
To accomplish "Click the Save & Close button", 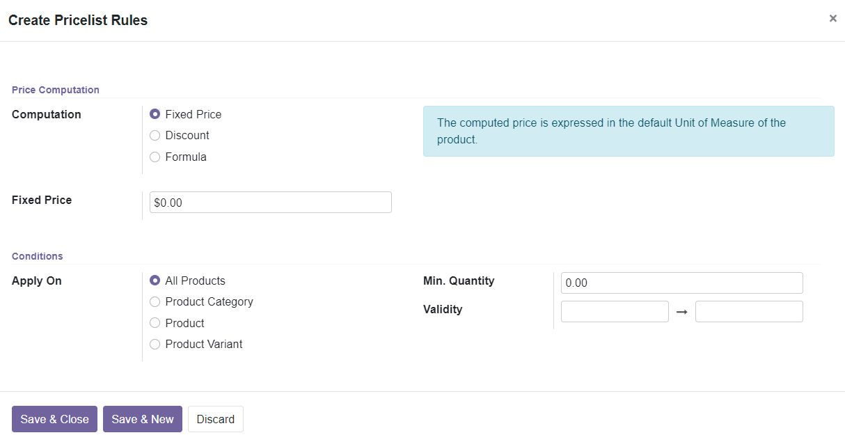I will coord(54,419).
